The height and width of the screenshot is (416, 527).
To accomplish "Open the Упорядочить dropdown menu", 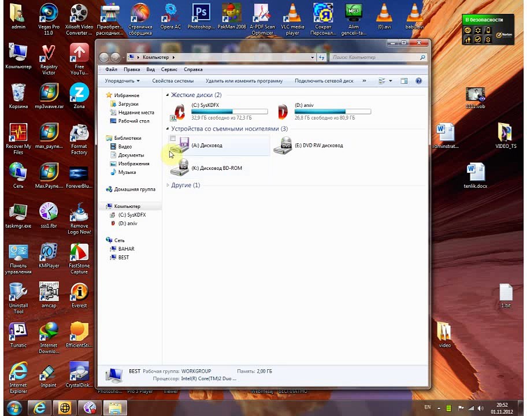I will [122, 81].
